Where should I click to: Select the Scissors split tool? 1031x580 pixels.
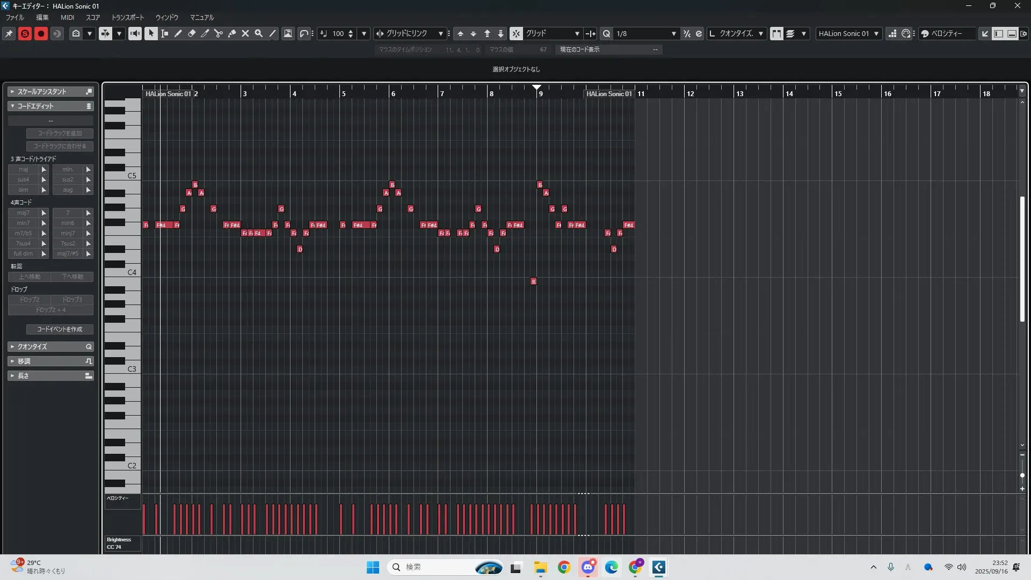pyautogui.click(x=218, y=33)
